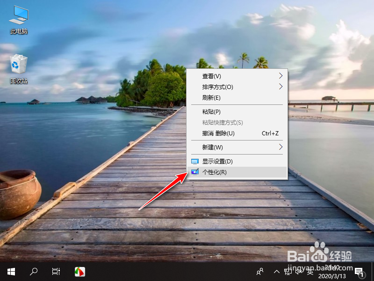Unmute the speaker in the system tray
Viewport: 374px width, 281px height.
click(x=298, y=272)
